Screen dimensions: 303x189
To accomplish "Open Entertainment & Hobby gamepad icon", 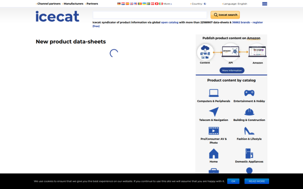I will coord(249,93).
